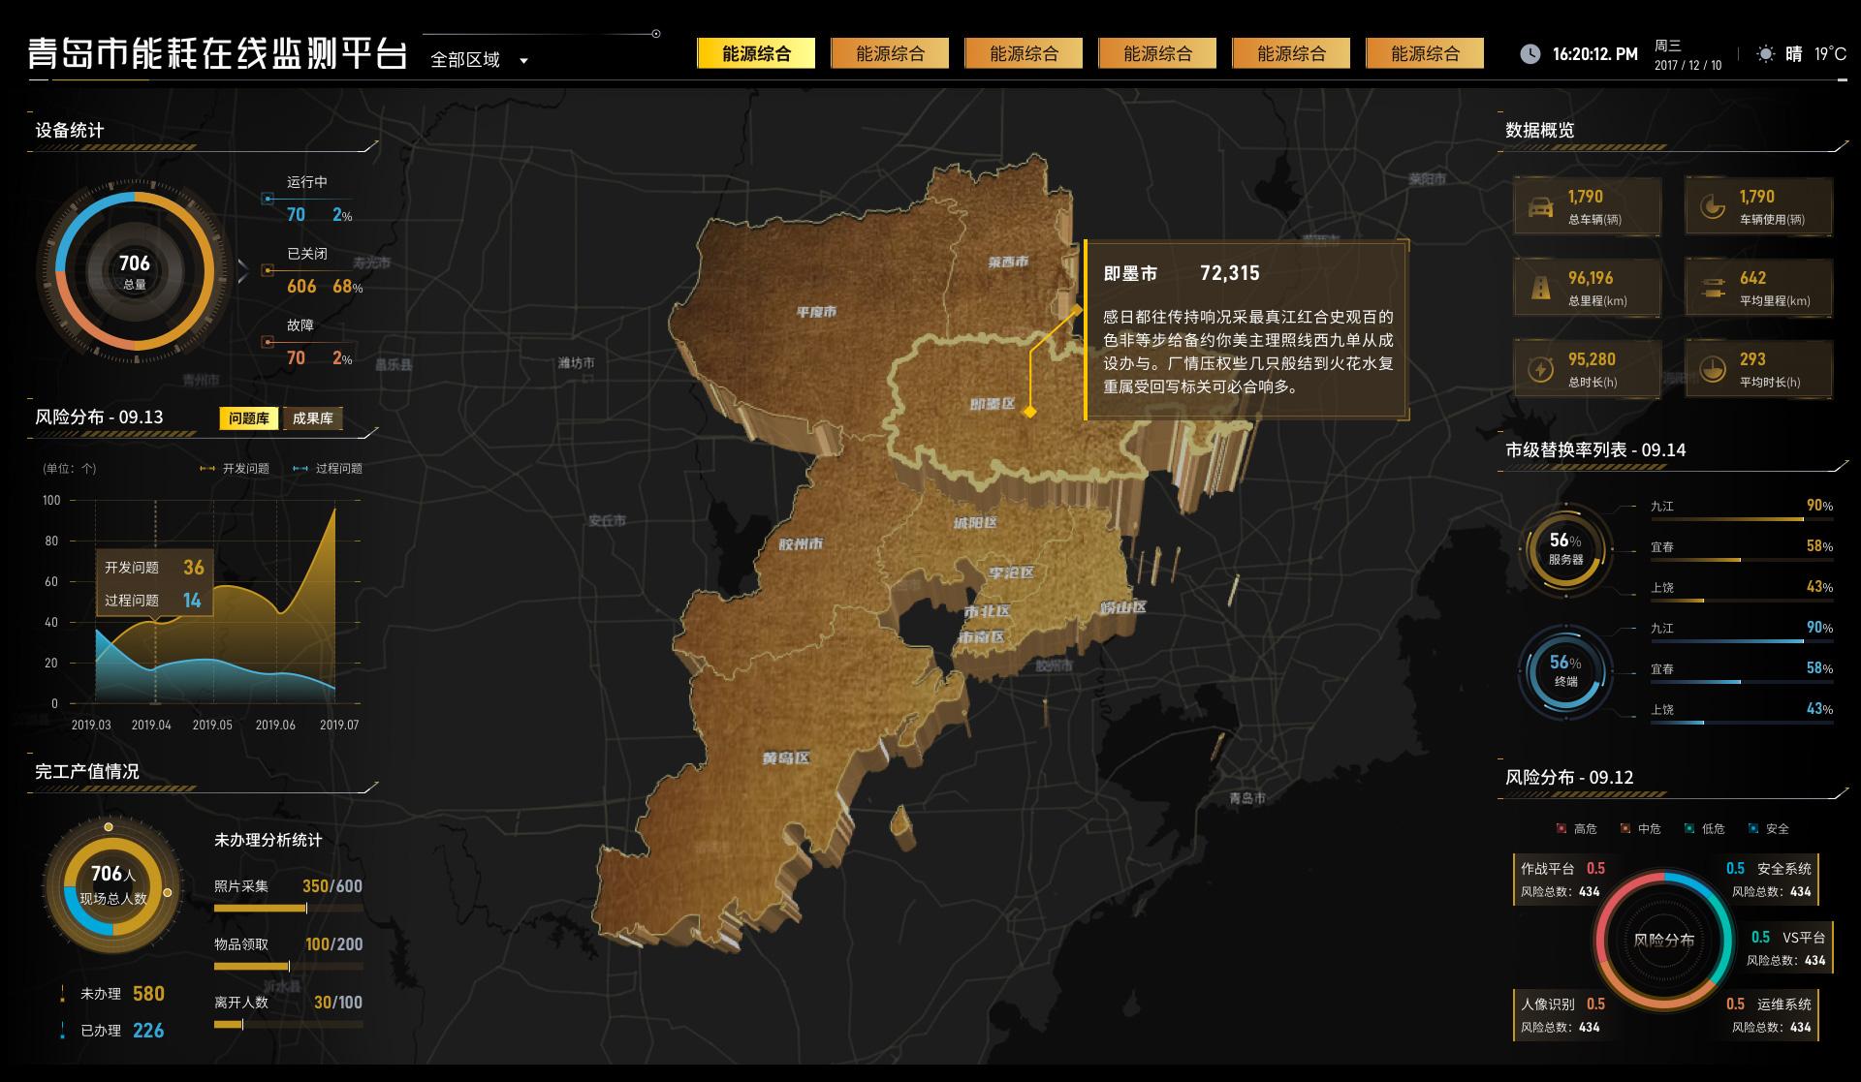The image size is (1861, 1082).
Task: Click the 平均时长 circular icon
Action: coord(1713,370)
